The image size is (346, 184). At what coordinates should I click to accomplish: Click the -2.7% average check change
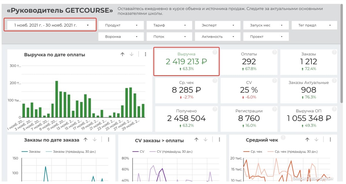(x=186, y=97)
